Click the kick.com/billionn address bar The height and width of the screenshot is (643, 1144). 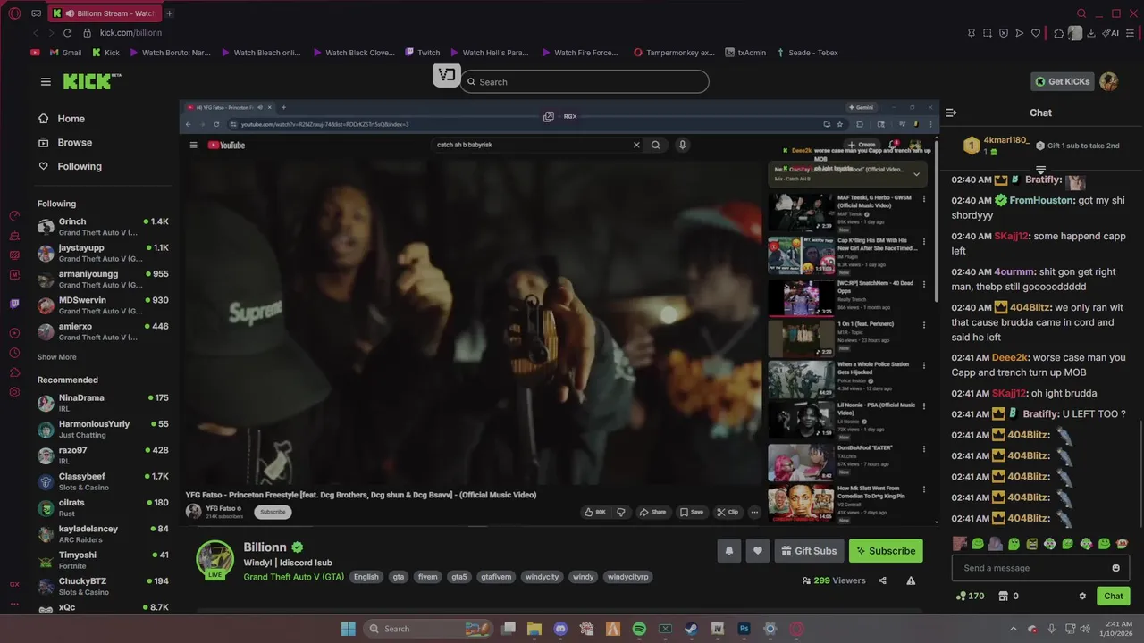pos(130,33)
